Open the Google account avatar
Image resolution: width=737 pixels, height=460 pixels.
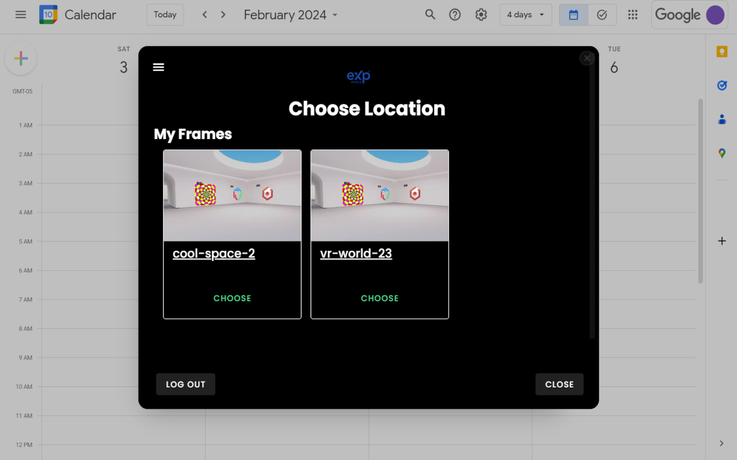click(x=715, y=15)
